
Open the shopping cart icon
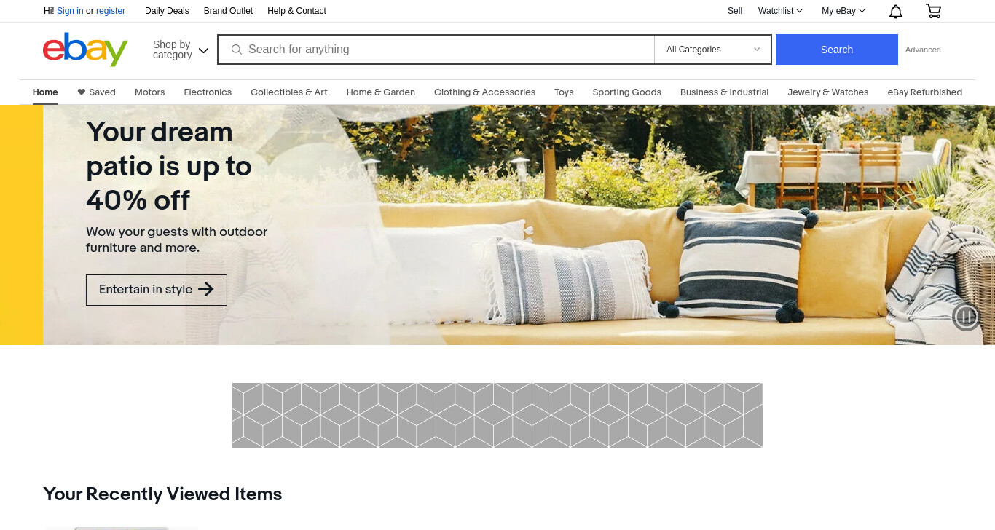[933, 11]
